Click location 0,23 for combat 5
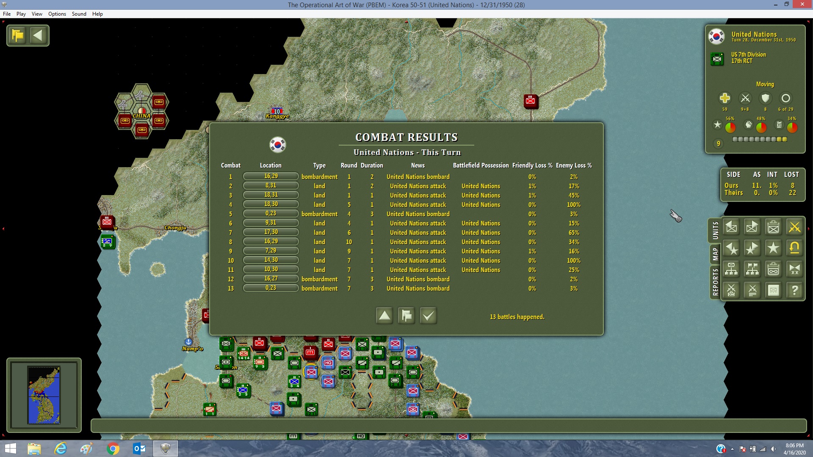This screenshot has width=813, height=457. pos(271,214)
